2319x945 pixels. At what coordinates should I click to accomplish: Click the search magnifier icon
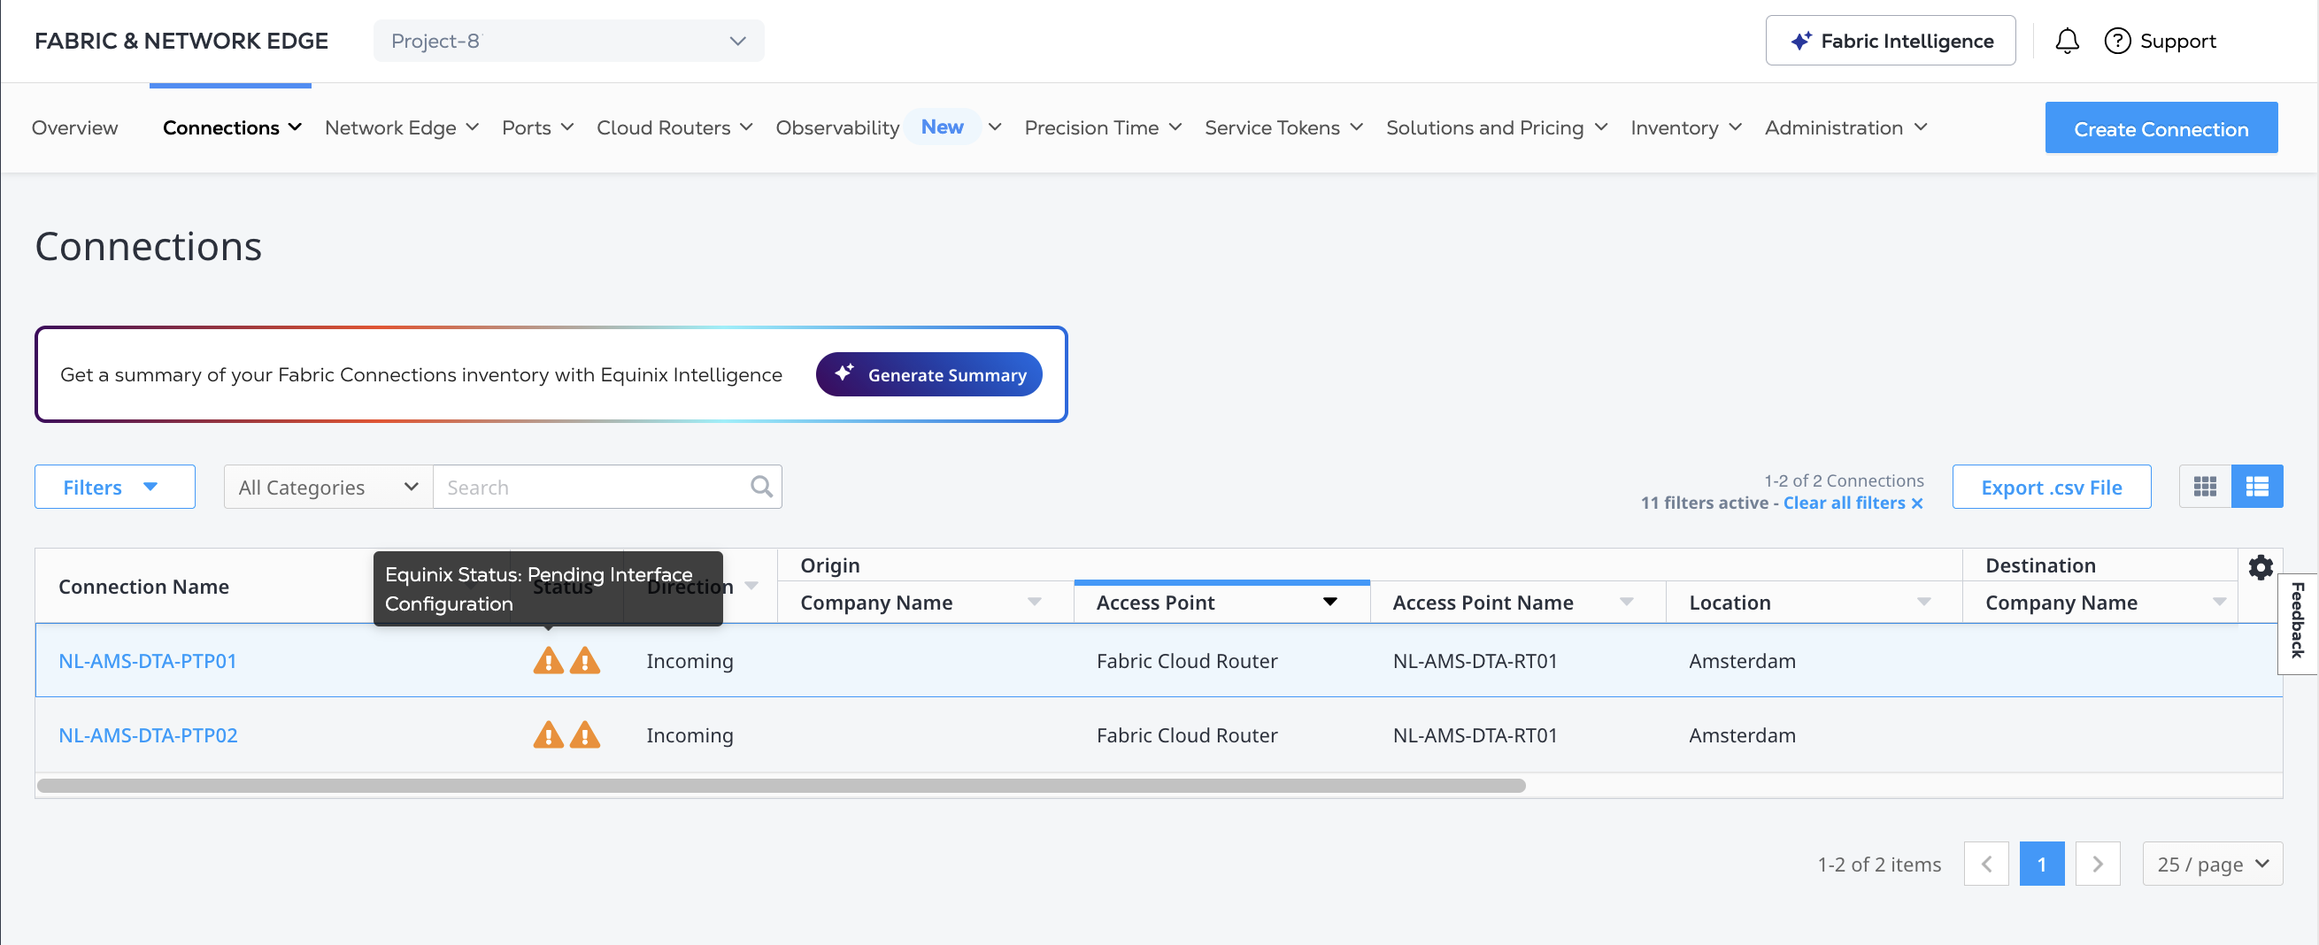point(760,487)
